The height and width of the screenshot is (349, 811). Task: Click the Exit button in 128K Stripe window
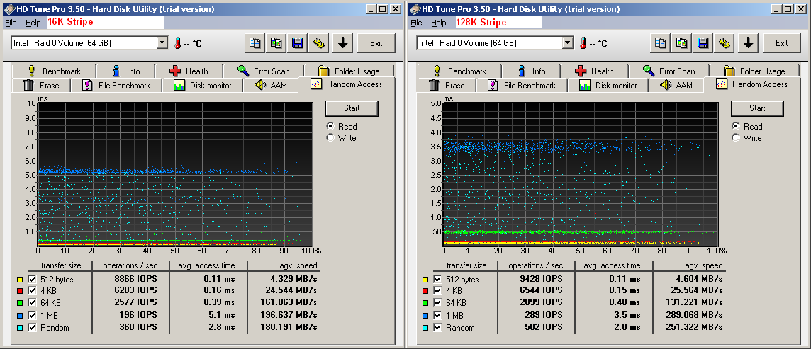781,43
